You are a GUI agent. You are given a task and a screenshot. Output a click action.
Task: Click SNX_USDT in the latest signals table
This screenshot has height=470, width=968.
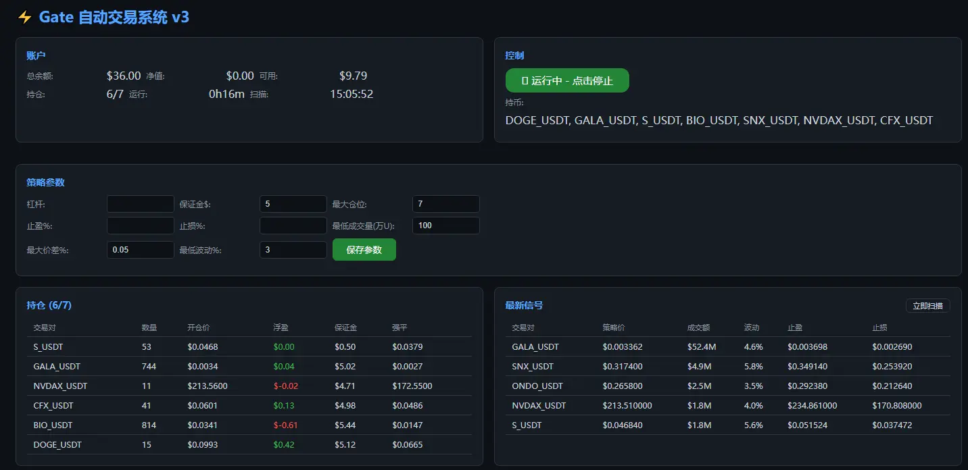[533, 367]
